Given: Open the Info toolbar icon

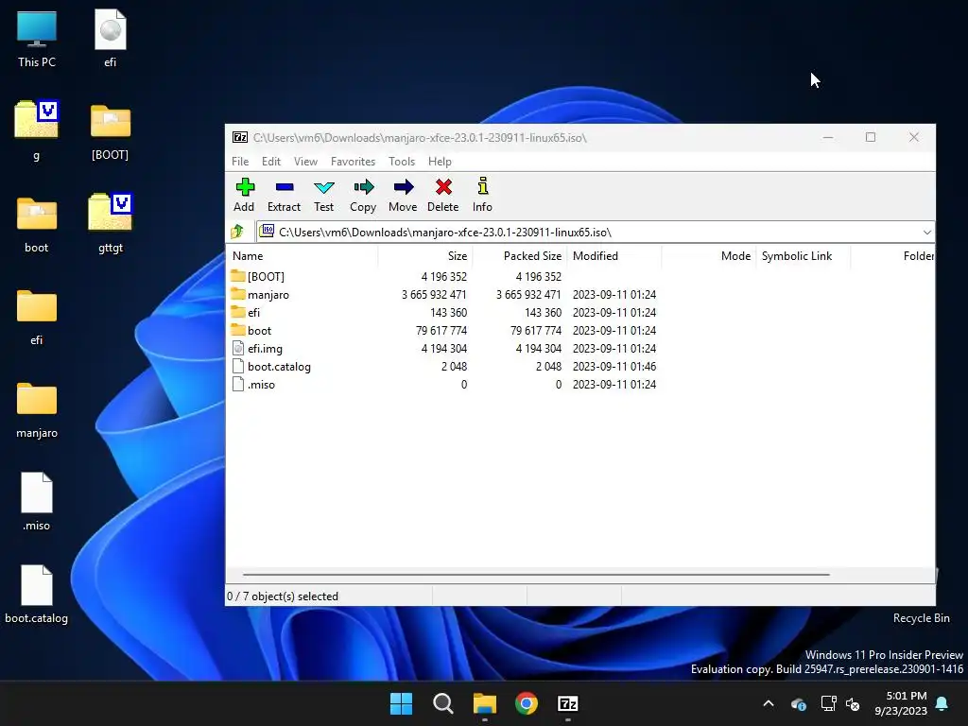Looking at the screenshot, I should (483, 195).
